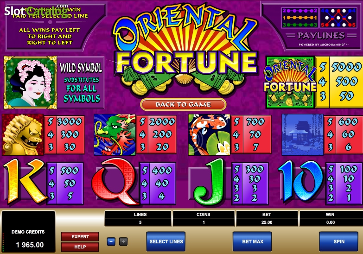Click the Oriental Fortune scatter symbol
363x254 pixels.
(290, 83)
